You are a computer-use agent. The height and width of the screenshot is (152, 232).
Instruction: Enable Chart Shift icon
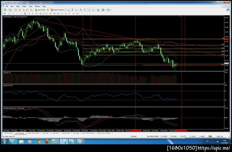pos(94,10)
